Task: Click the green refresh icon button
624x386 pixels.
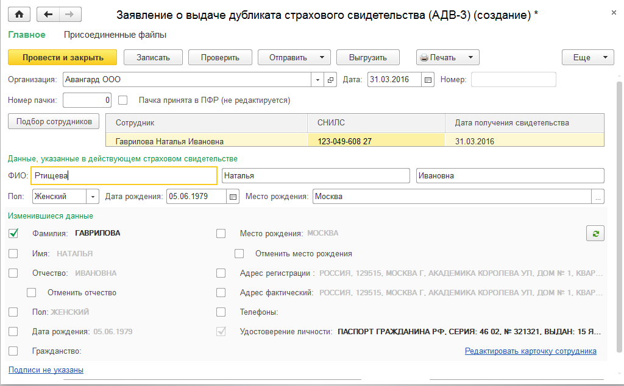Action: [595, 234]
